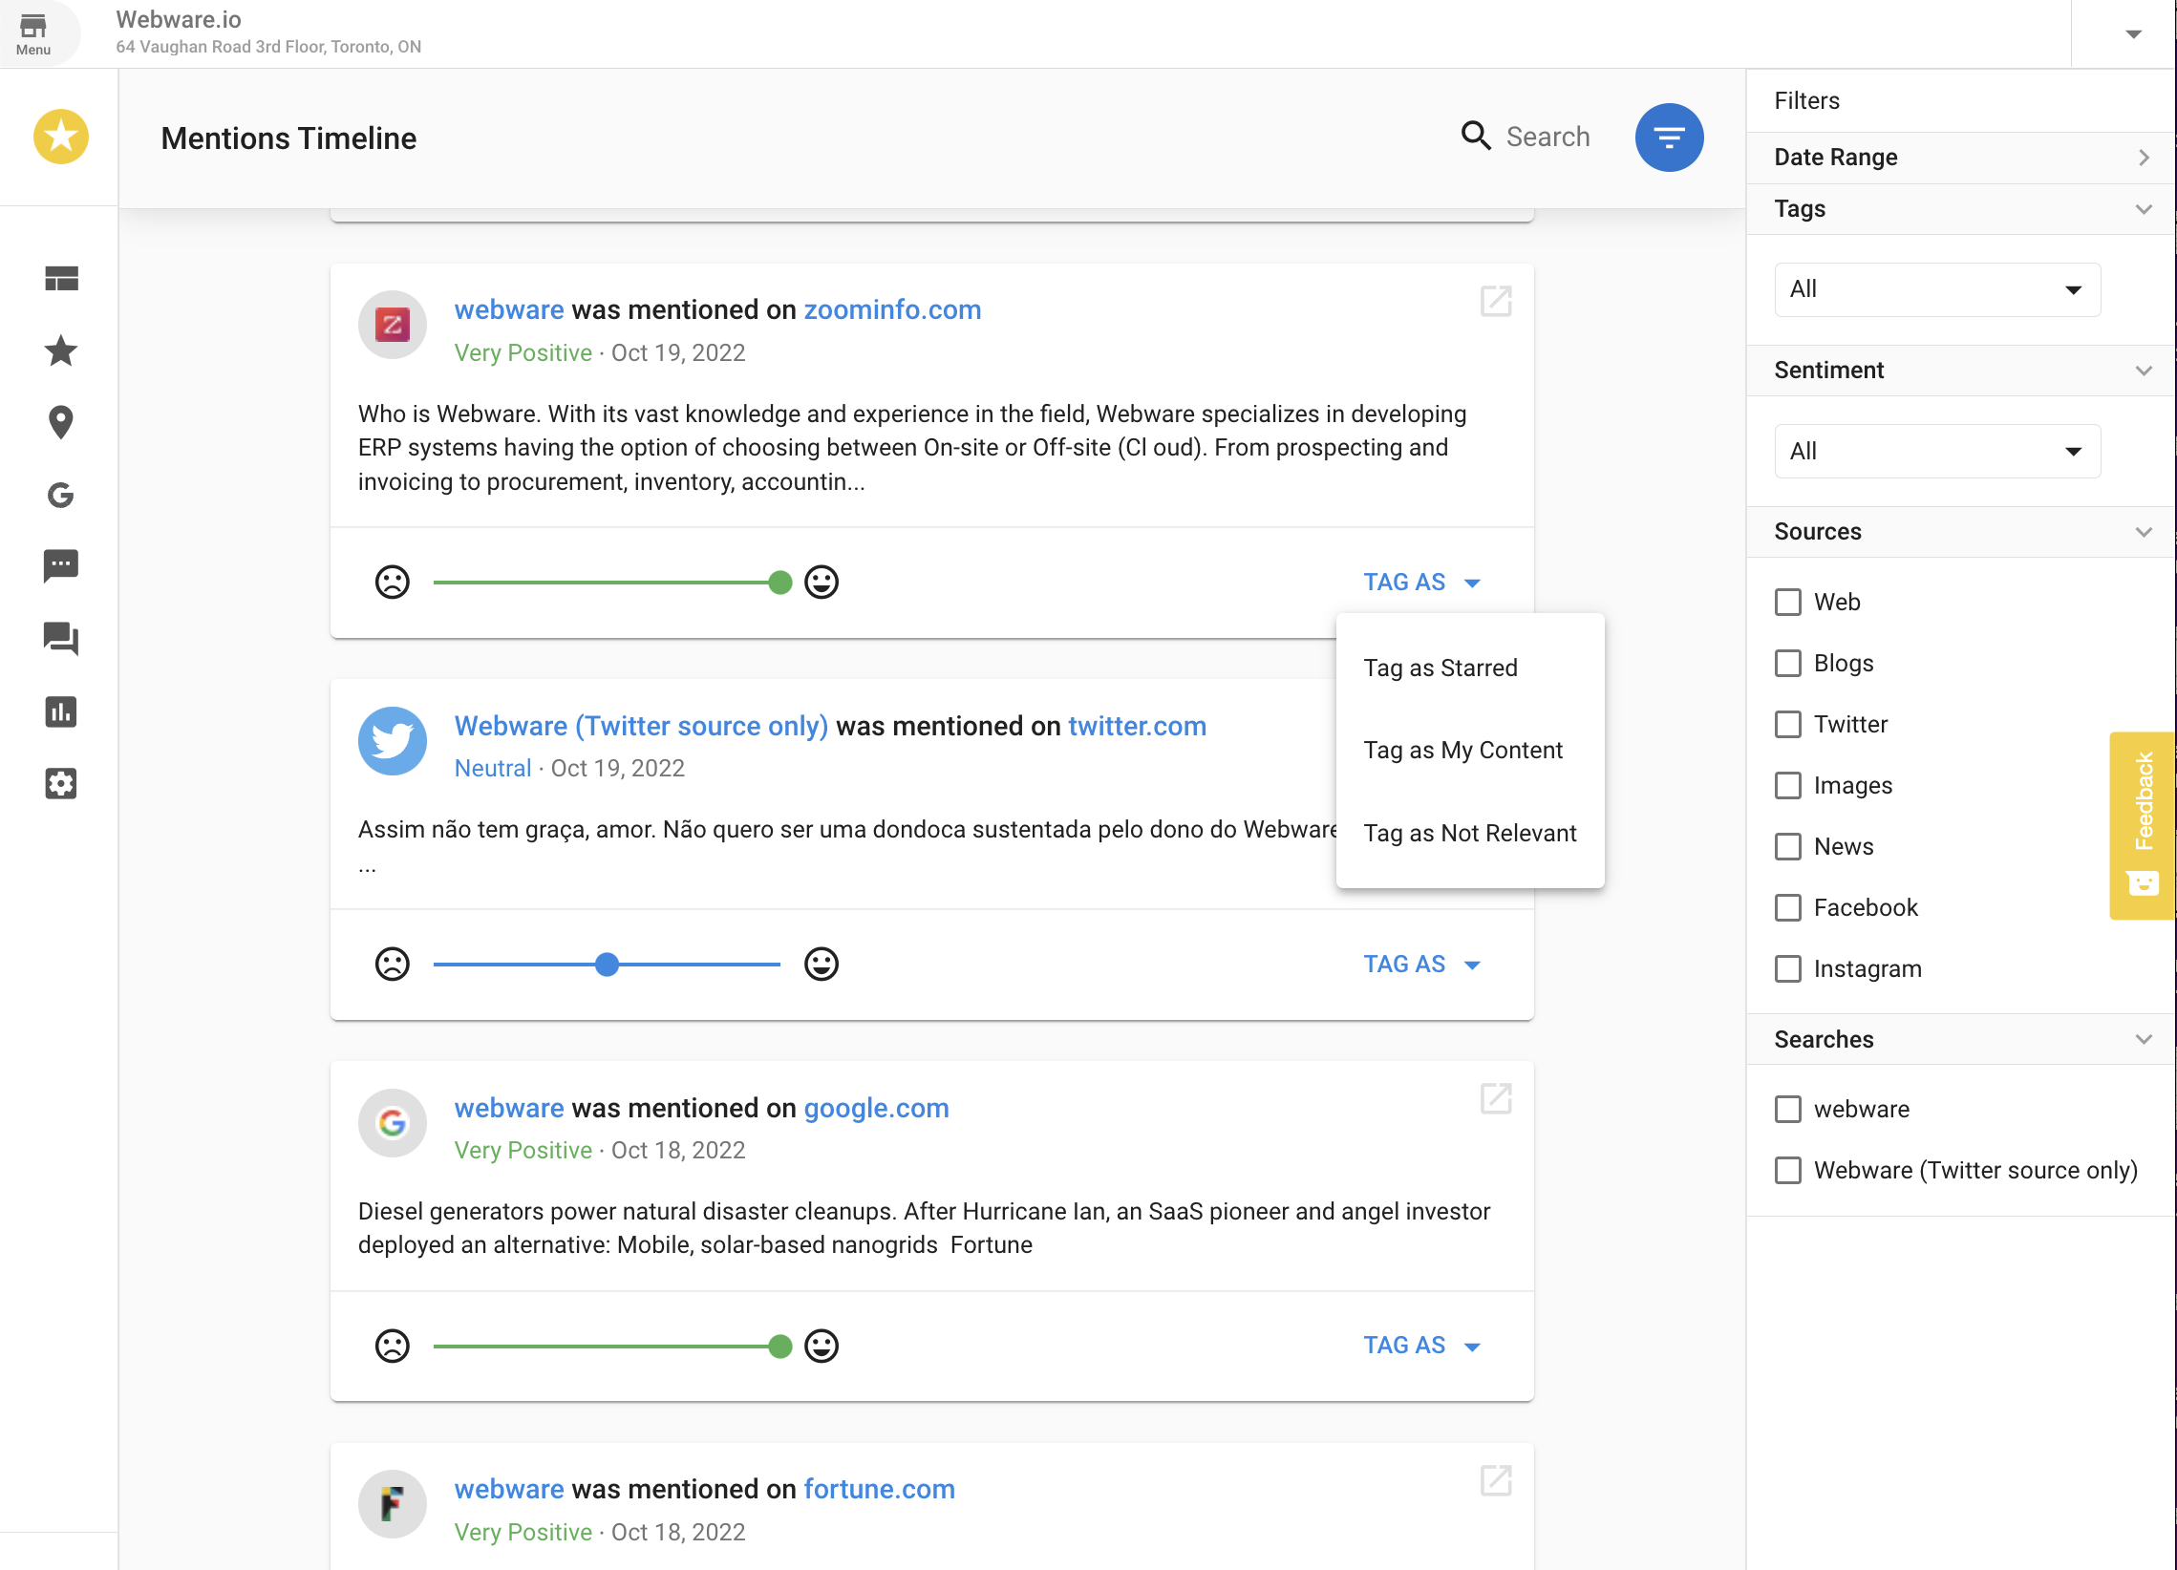The image size is (2177, 1570).
Task: Open the conversations double-bubble icon
Action: (61, 639)
